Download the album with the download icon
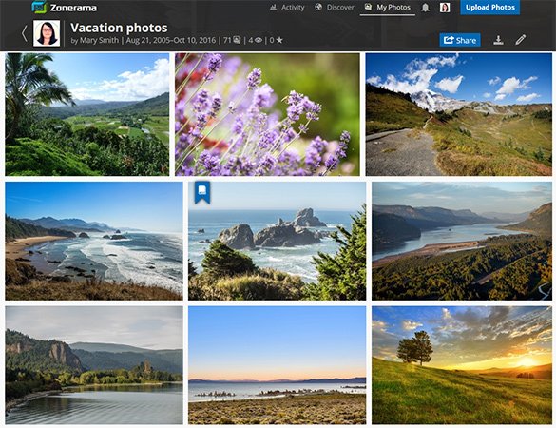 pos(498,40)
